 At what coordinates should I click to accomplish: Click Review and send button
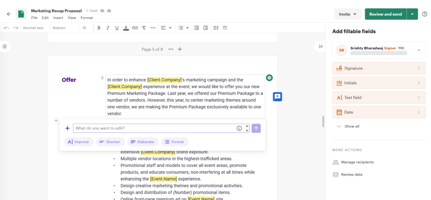(x=385, y=14)
